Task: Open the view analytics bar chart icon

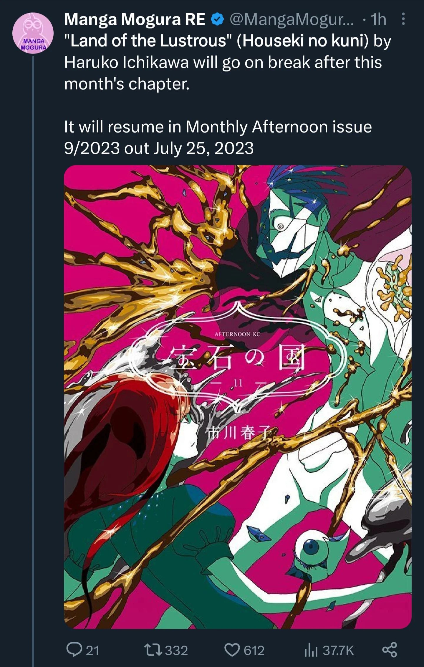Action: pos(311,650)
